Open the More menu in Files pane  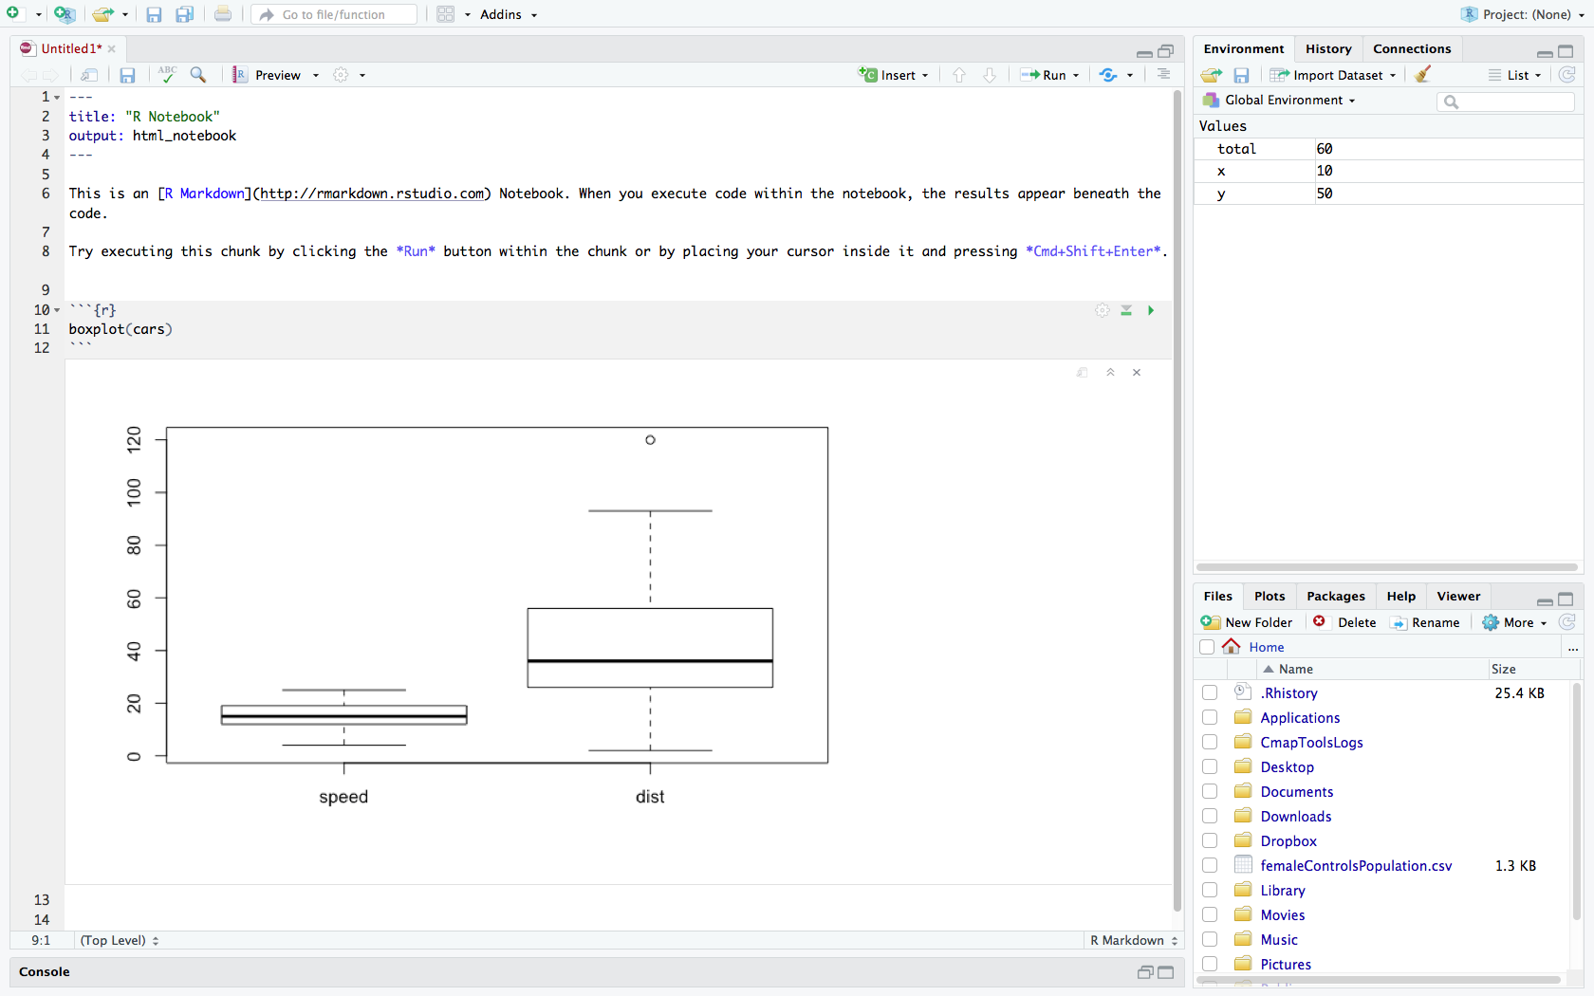(x=1515, y=622)
